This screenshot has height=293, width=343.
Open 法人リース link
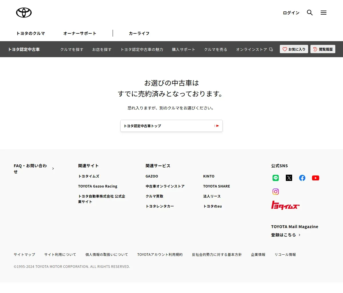pos(212,196)
